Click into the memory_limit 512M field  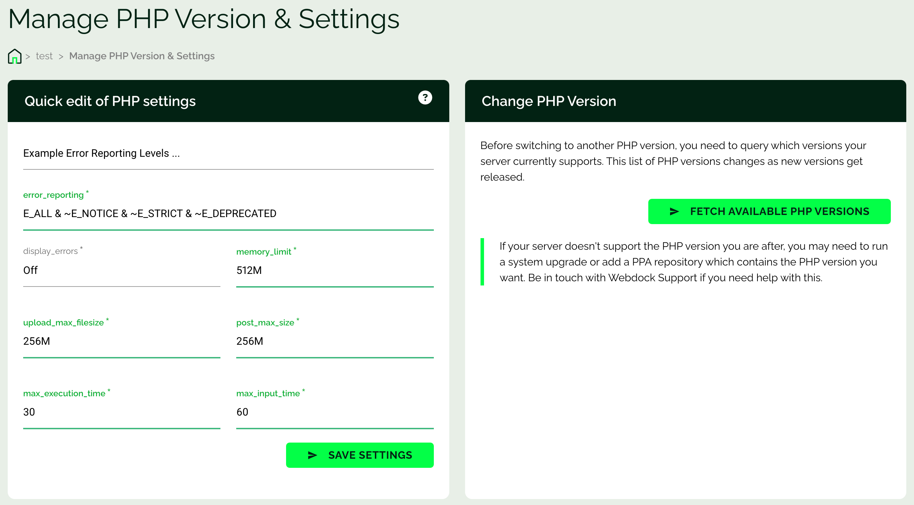click(334, 270)
